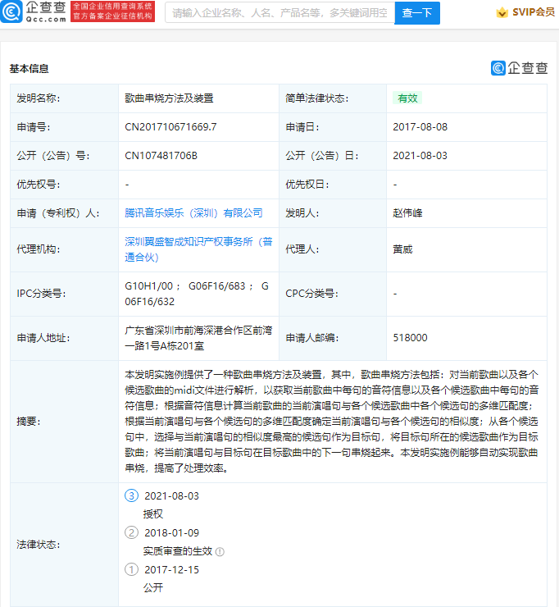Click the SVIP crown icon
The height and width of the screenshot is (607, 559).
(x=502, y=12)
